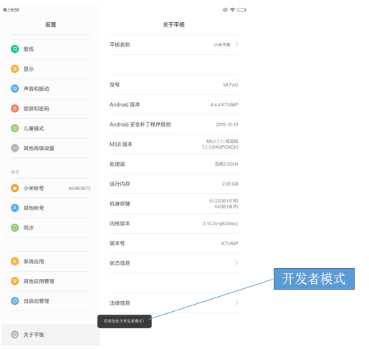Tap the Wi-Fi status icon

tap(232, 9)
